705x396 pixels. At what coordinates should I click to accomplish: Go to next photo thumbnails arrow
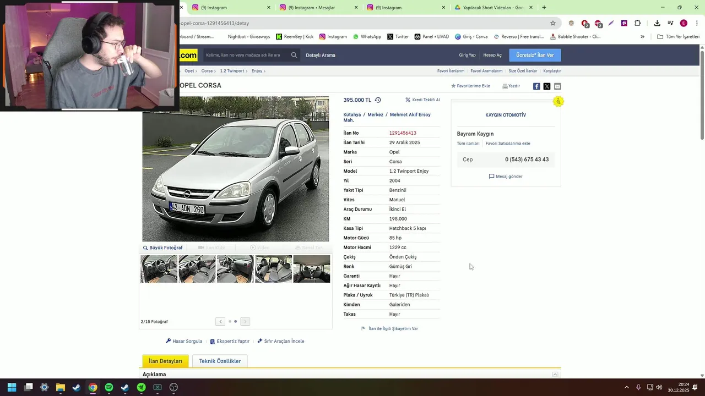coord(245,322)
